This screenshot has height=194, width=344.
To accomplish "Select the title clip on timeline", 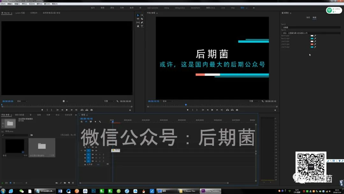I will point(116,150).
